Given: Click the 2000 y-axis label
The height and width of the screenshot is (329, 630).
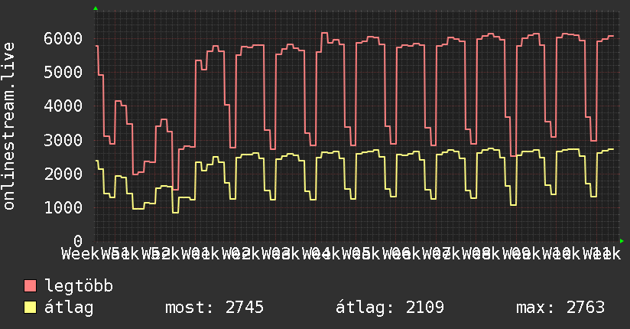Looking at the screenshot, I should click(x=63, y=174).
